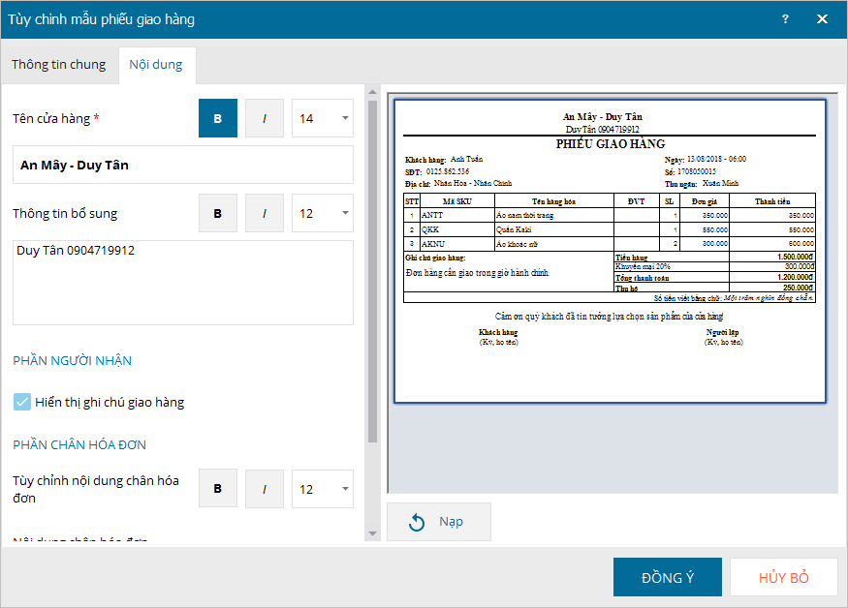The width and height of the screenshot is (848, 608).
Task: Click the help question mark icon
Action: pos(785,19)
